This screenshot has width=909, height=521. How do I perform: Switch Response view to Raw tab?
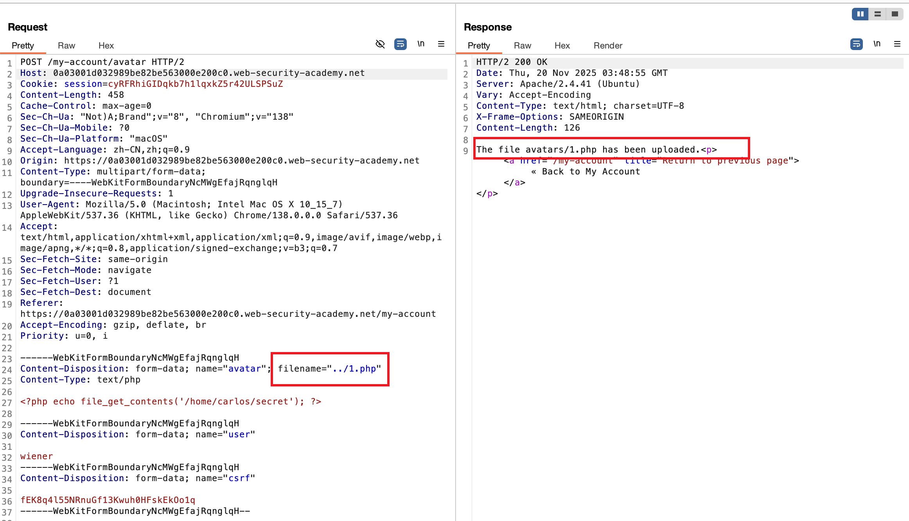(522, 45)
